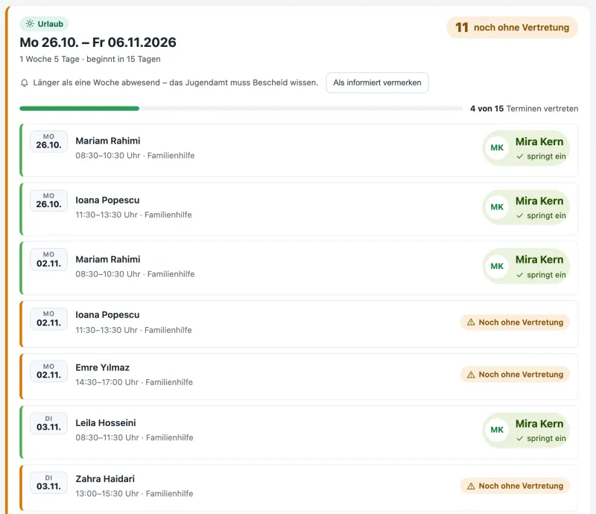
Task: Click the warning triangle in Ioana Popescu's 02.11. row
Action: (x=471, y=323)
